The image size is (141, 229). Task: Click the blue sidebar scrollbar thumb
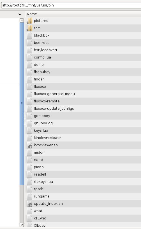22,104
